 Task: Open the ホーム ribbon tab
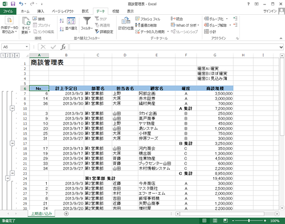pyautogui.click(x=25, y=11)
